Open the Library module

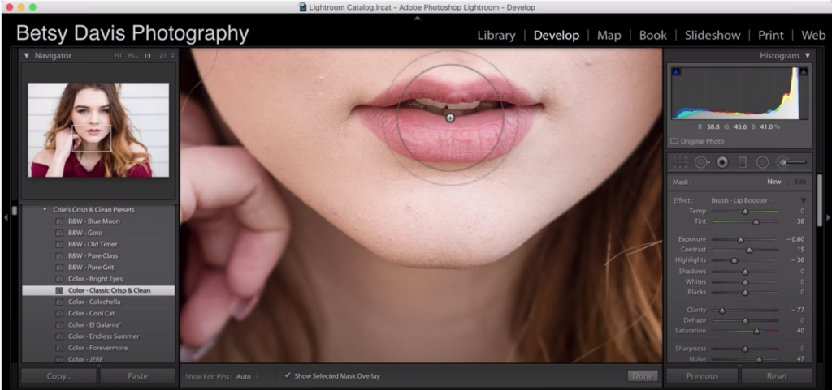tap(496, 36)
